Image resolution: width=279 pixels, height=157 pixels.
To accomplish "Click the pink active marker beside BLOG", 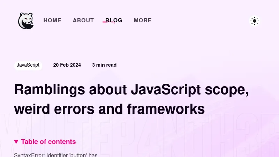I will (104, 22).
